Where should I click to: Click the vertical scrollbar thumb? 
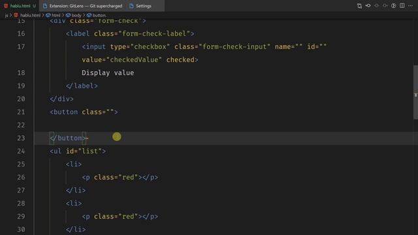click(415, 92)
